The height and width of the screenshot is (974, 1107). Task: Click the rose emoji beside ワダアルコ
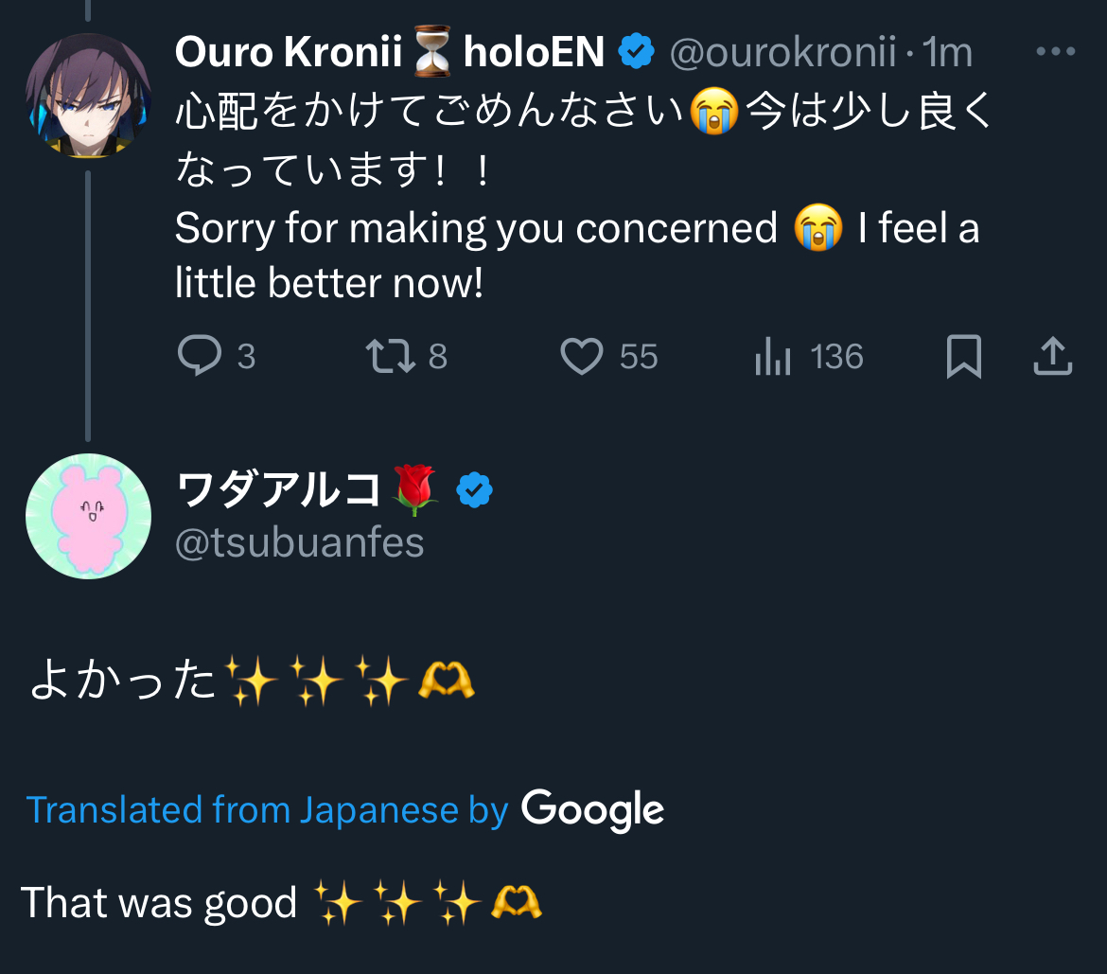[414, 490]
